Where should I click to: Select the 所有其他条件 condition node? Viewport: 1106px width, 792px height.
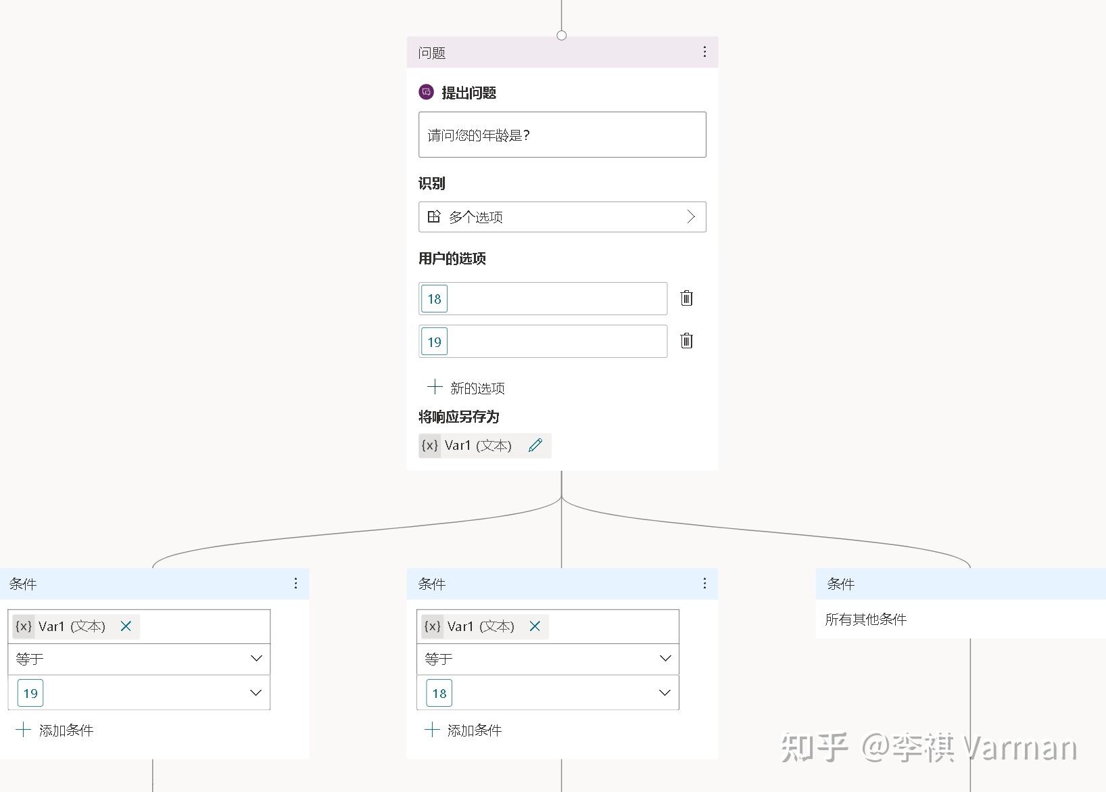pos(866,619)
